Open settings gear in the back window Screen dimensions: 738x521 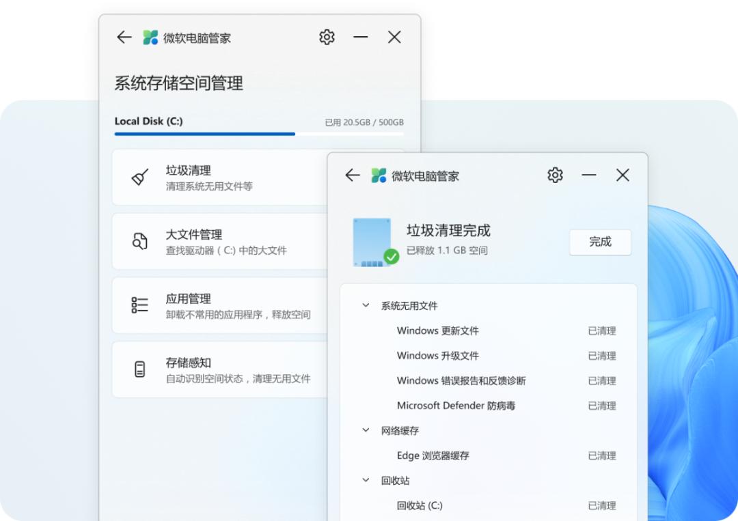click(327, 38)
